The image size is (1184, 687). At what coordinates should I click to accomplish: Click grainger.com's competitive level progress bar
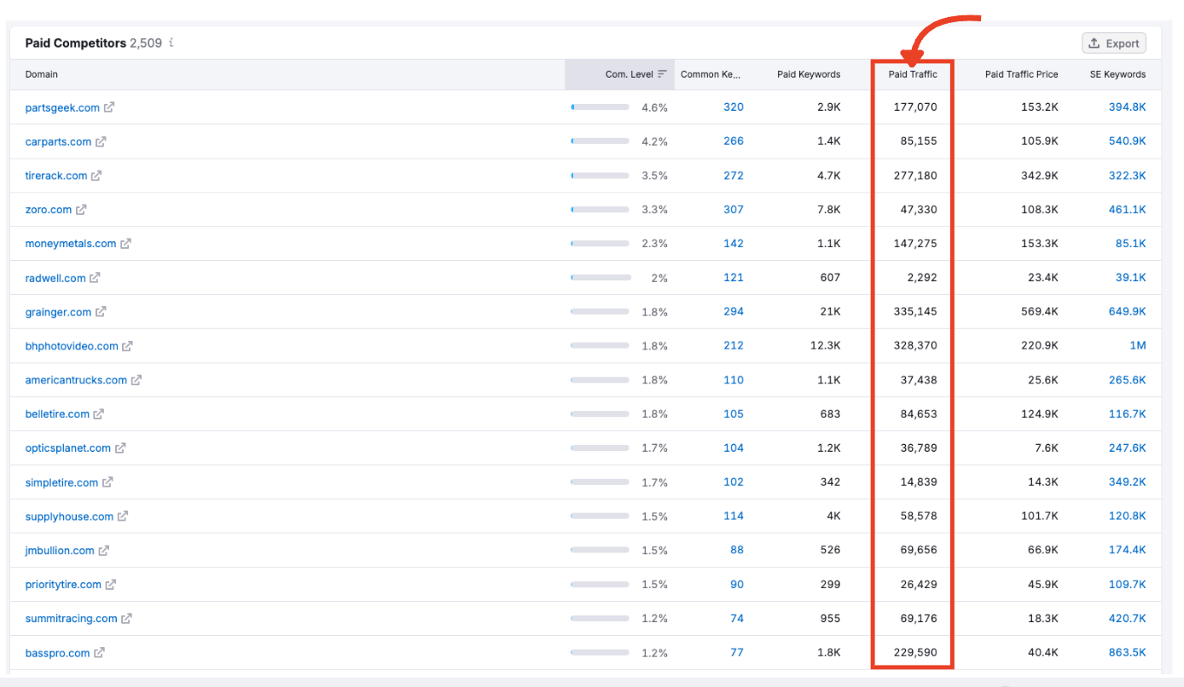pos(600,312)
